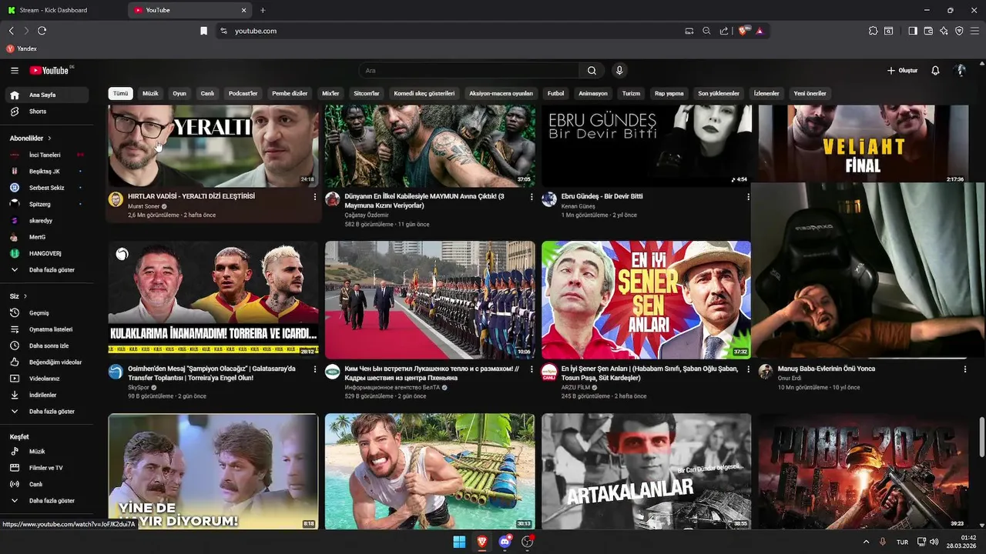Open İndirilenler in sidebar
986x554 pixels.
46,395
